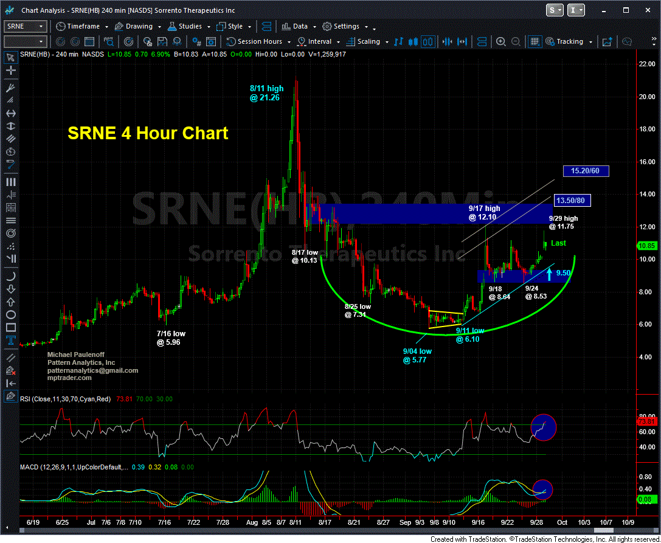Image resolution: width=661 pixels, height=543 pixels.
Task: Click the decrease bar spacing icon
Action: 447,42
